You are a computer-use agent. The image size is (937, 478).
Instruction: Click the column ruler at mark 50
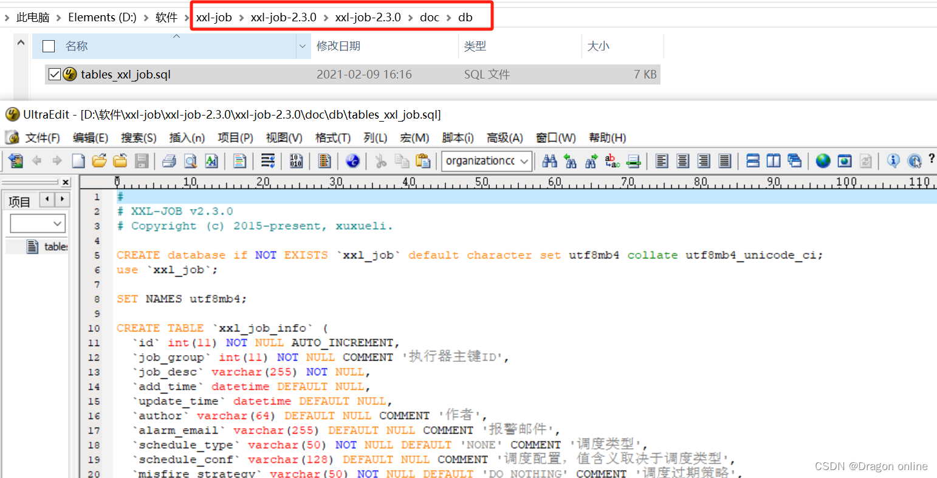pyautogui.click(x=482, y=182)
